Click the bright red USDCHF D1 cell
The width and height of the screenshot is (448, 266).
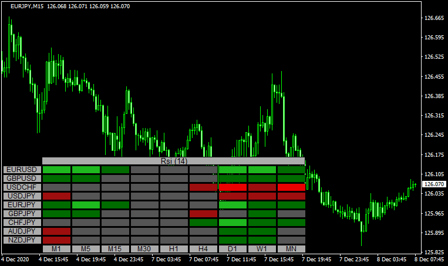click(x=233, y=187)
